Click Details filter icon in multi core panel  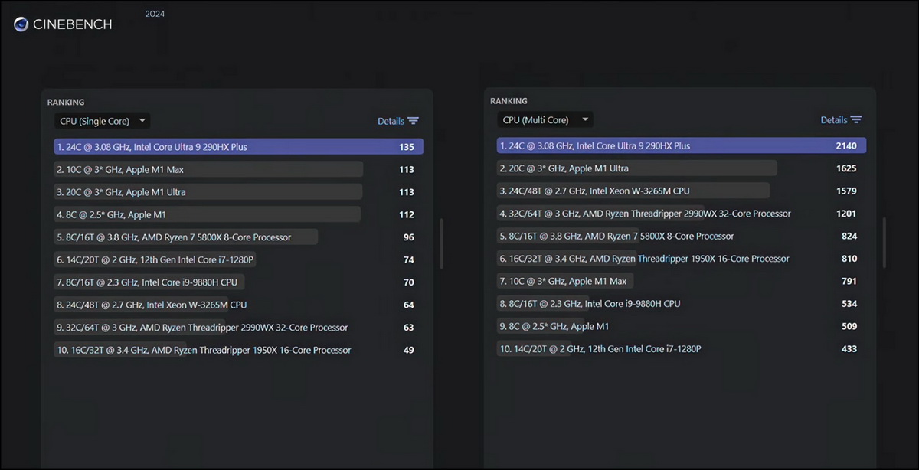click(x=856, y=120)
